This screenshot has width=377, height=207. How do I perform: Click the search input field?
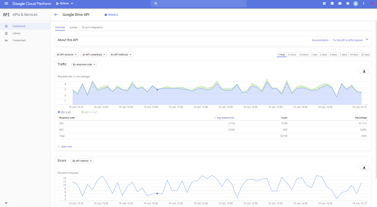[x=199, y=4]
